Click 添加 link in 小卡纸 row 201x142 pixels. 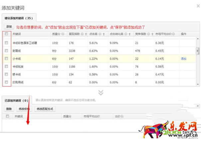click(183, 59)
